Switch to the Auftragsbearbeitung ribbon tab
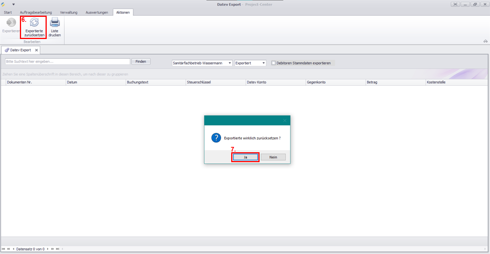 pyautogui.click(x=36, y=12)
